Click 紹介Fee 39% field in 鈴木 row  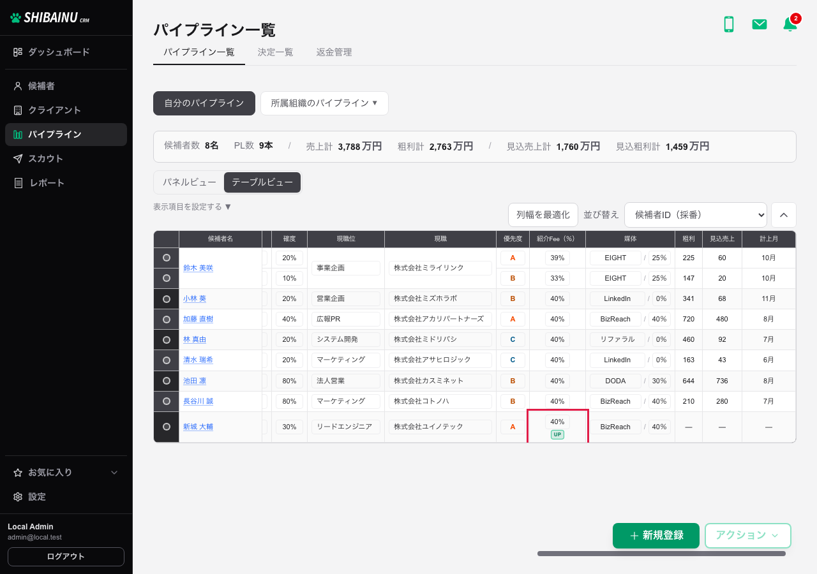(557, 258)
